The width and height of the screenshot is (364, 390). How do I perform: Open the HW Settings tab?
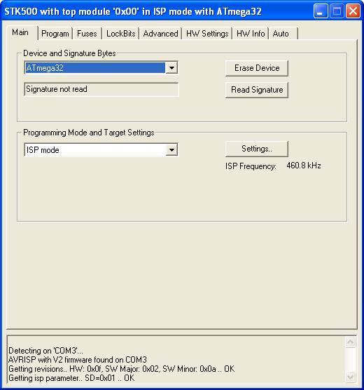pyautogui.click(x=207, y=34)
